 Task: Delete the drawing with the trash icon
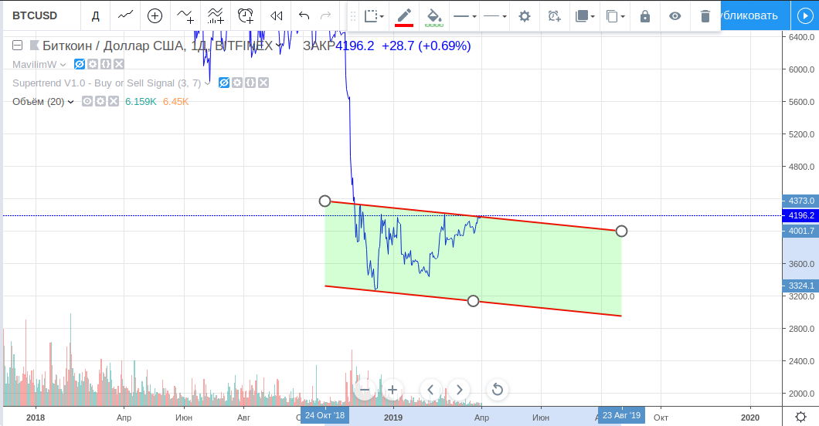point(705,16)
